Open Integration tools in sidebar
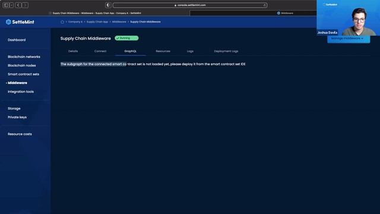Screen dimensions: 380x214 pos(21,92)
